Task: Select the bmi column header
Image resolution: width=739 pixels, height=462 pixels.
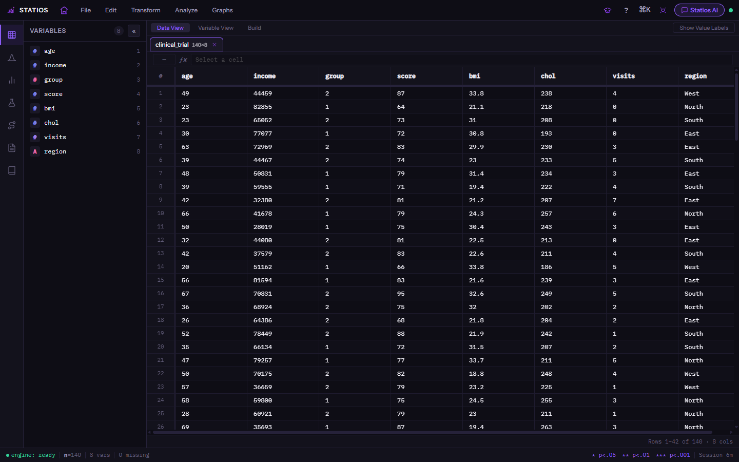Action: (498, 76)
